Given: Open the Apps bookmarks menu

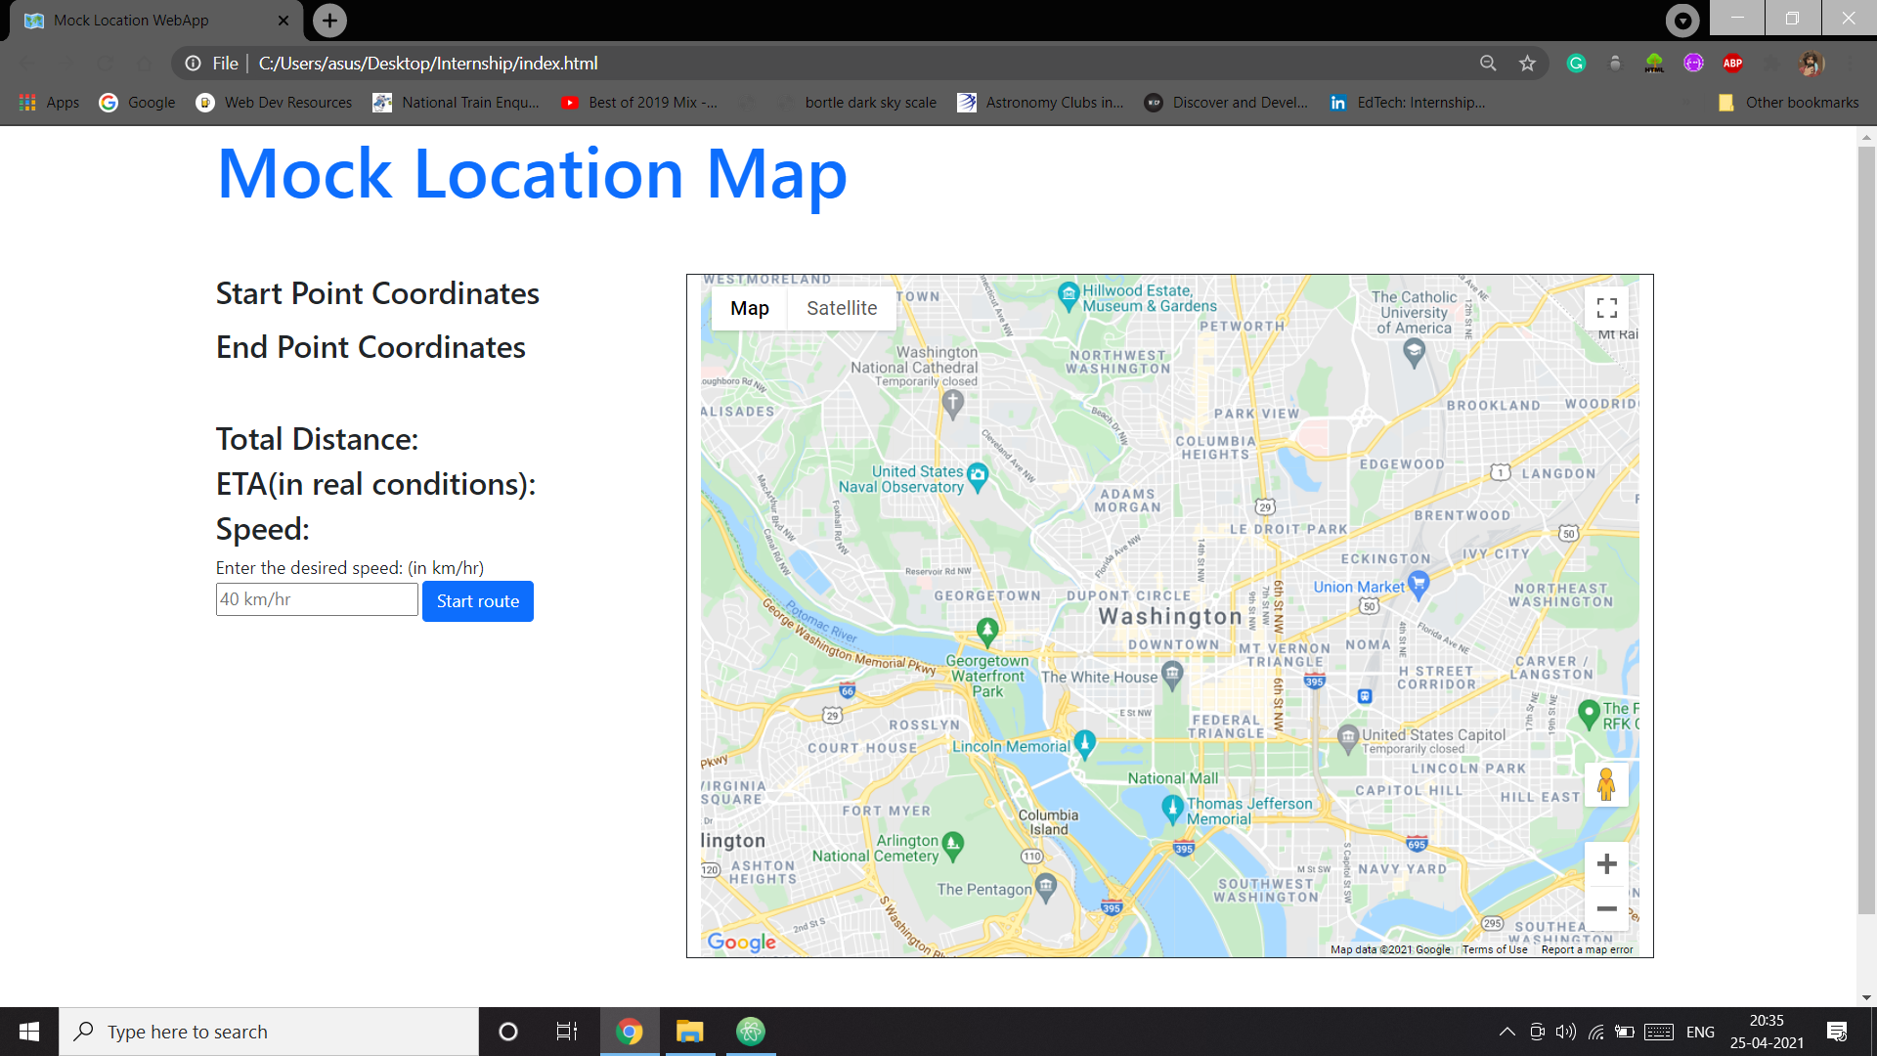Looking at the screenshot, I should coord(49,102).
